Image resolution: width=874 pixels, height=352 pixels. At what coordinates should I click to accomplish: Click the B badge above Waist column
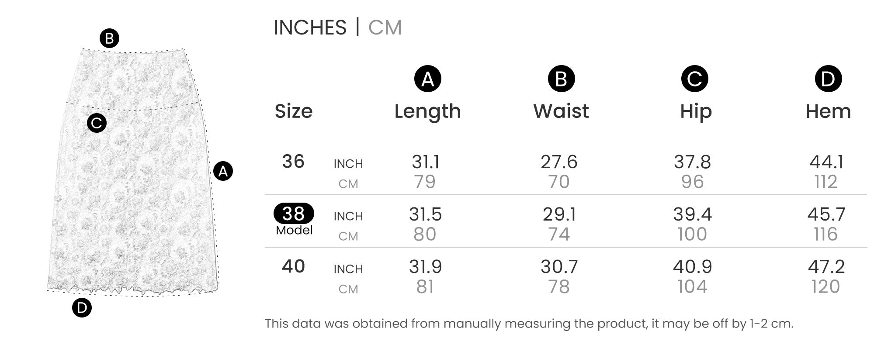coord(561,79)
